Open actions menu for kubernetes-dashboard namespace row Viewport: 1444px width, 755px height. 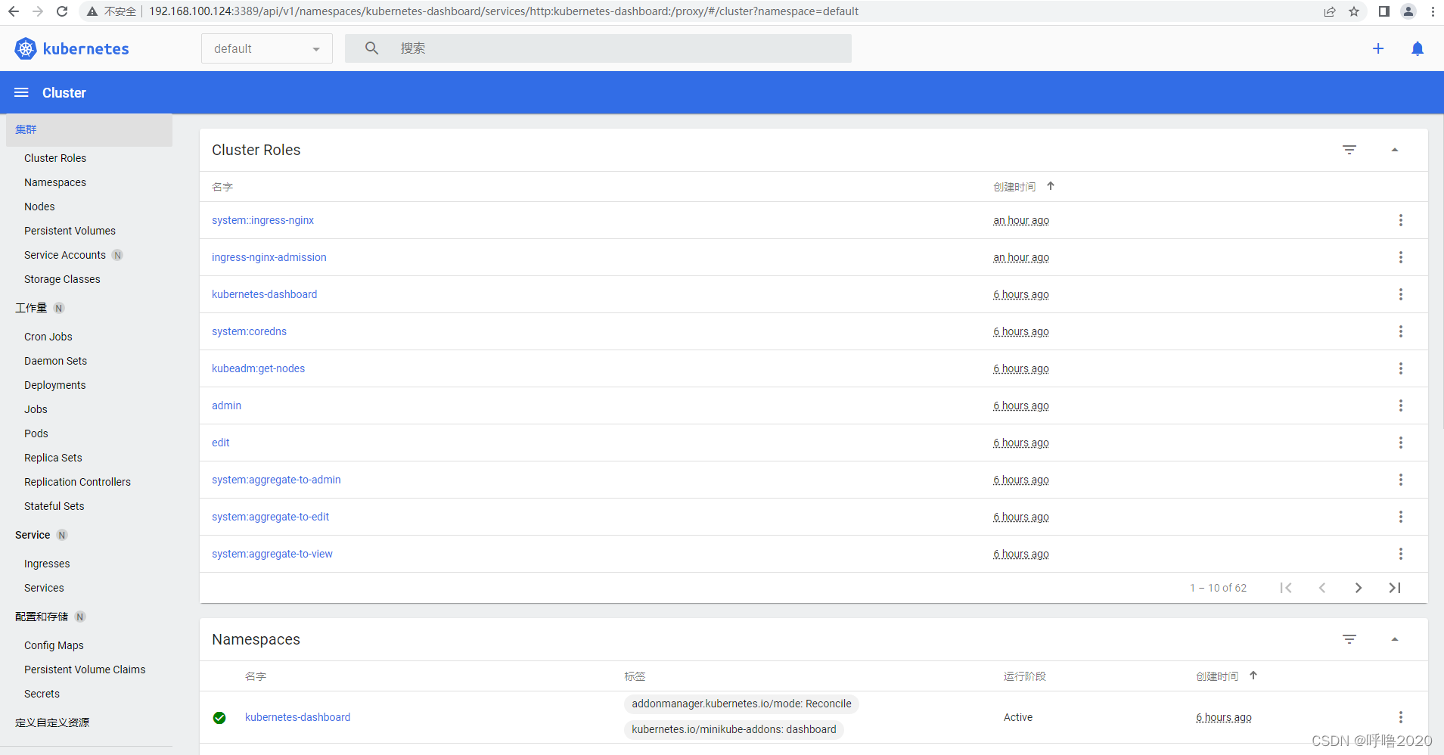1401,717
